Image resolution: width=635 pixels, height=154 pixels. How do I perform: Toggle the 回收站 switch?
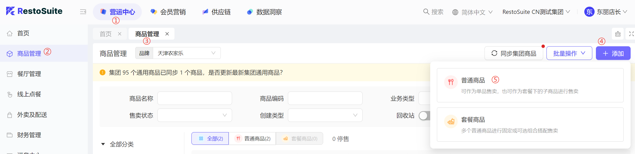click(x=425, y=115)
